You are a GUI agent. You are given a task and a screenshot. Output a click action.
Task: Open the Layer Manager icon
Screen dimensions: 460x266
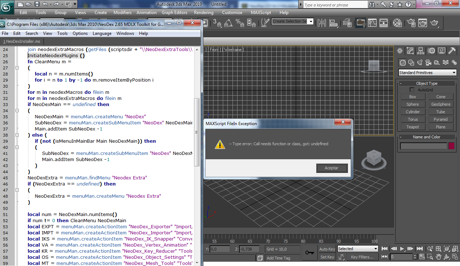pyautogui.click(x=347, y=23)
